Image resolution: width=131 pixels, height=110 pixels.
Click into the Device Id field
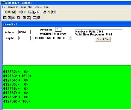click(58, 30)
